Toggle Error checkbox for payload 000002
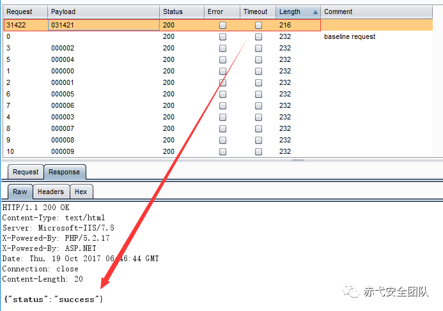443x311 pixels. click(x=222, y=49)
